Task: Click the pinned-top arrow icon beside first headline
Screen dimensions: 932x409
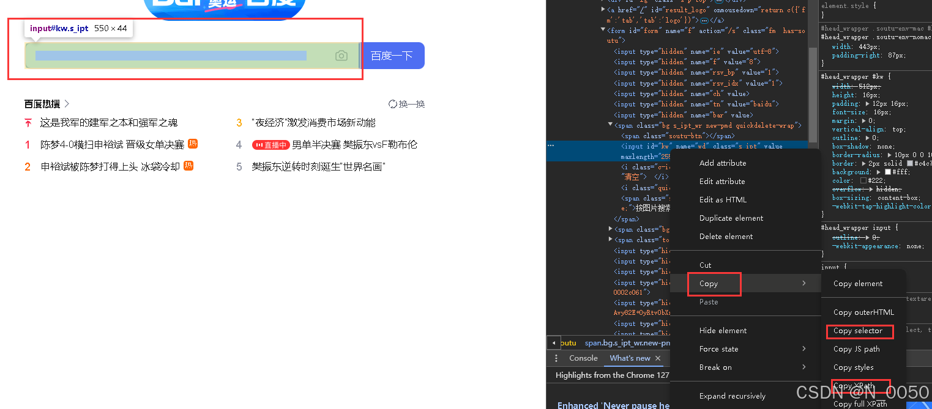Action: 28,123
